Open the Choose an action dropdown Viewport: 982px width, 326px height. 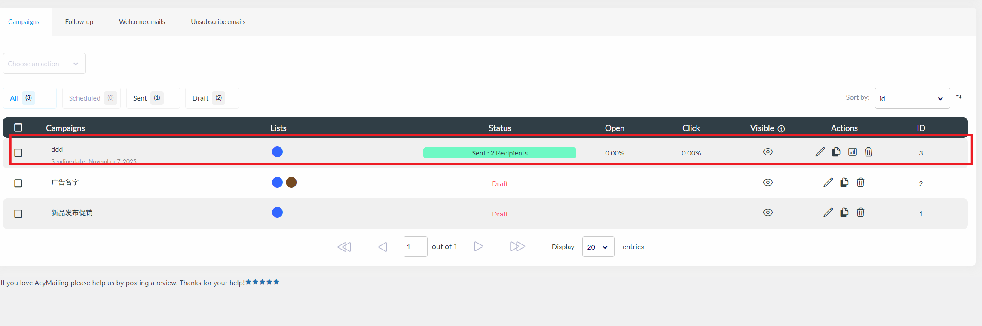(x=44, y=64)
